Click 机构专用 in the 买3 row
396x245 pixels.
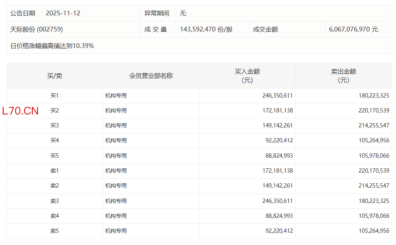click(116, 125)
